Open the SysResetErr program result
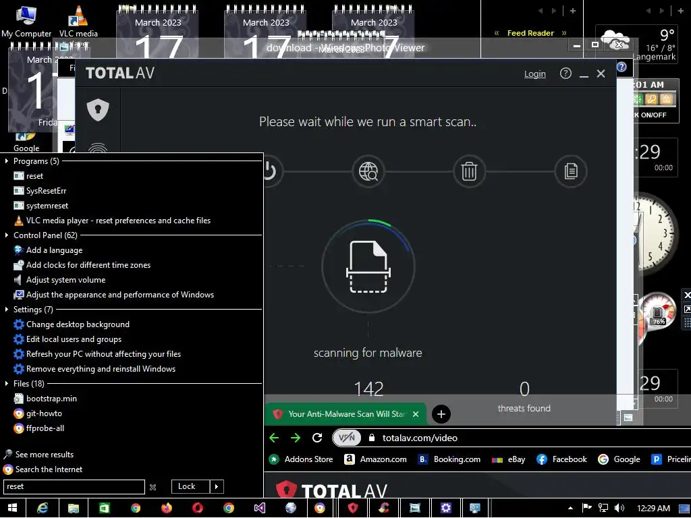691x518 pixels. point(40,191)
